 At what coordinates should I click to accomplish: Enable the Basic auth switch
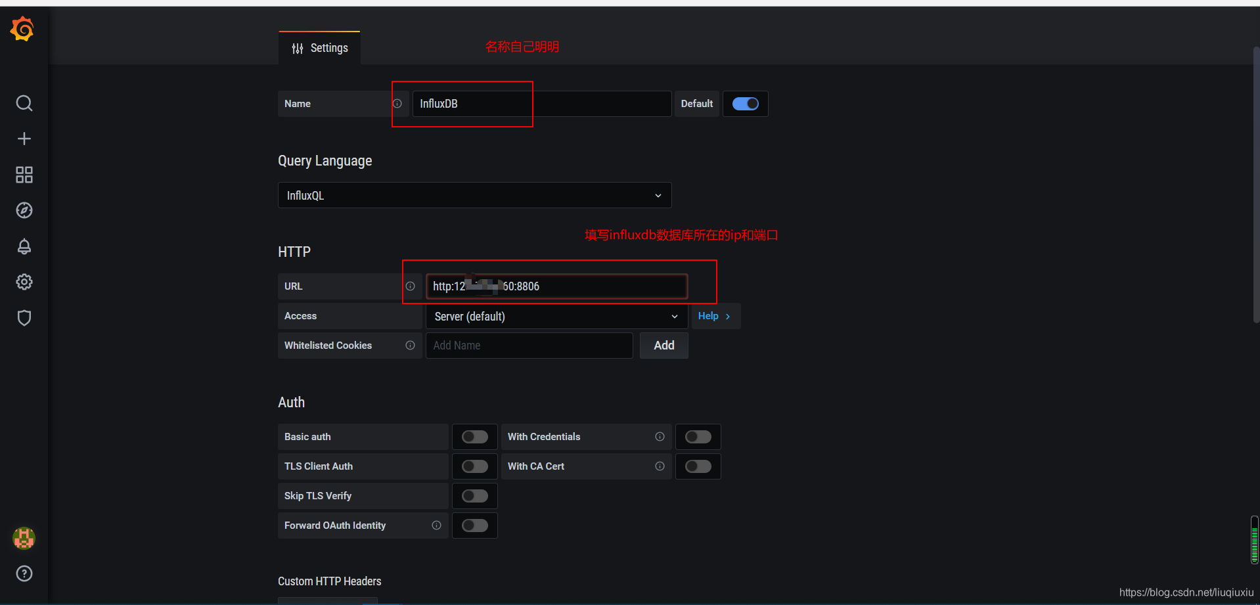[x=475, y=437]
